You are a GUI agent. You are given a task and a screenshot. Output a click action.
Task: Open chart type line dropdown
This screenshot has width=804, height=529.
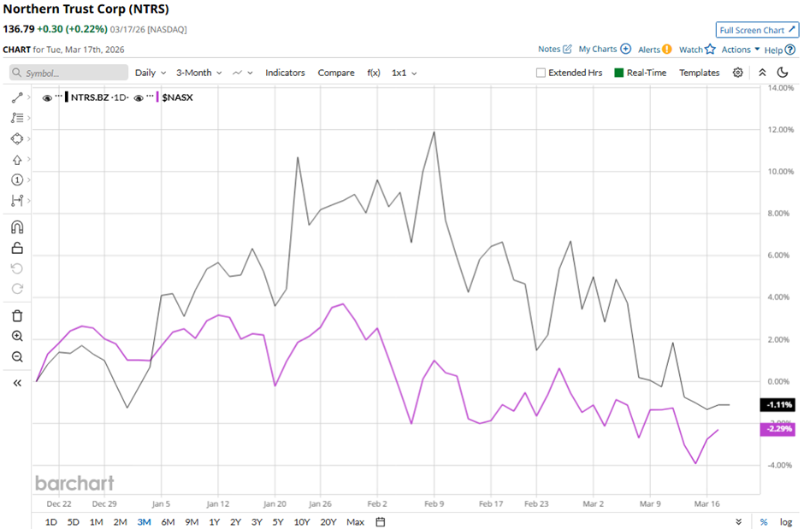click(243, 73)
